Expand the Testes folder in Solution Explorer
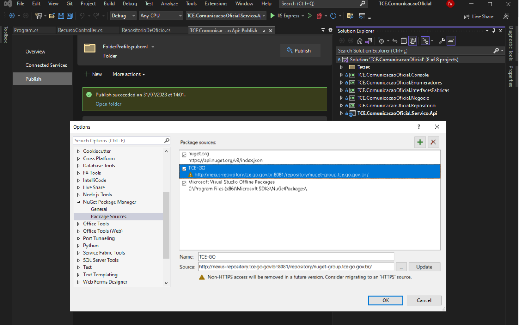The width and height of the screenshot is (519, 325). tap(341, 67)
